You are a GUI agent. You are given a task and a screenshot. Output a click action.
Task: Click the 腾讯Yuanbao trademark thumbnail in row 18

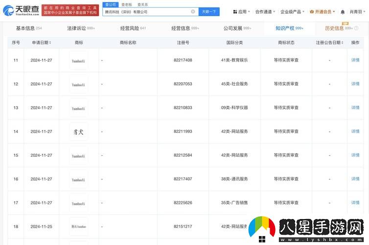pos(79,226)
